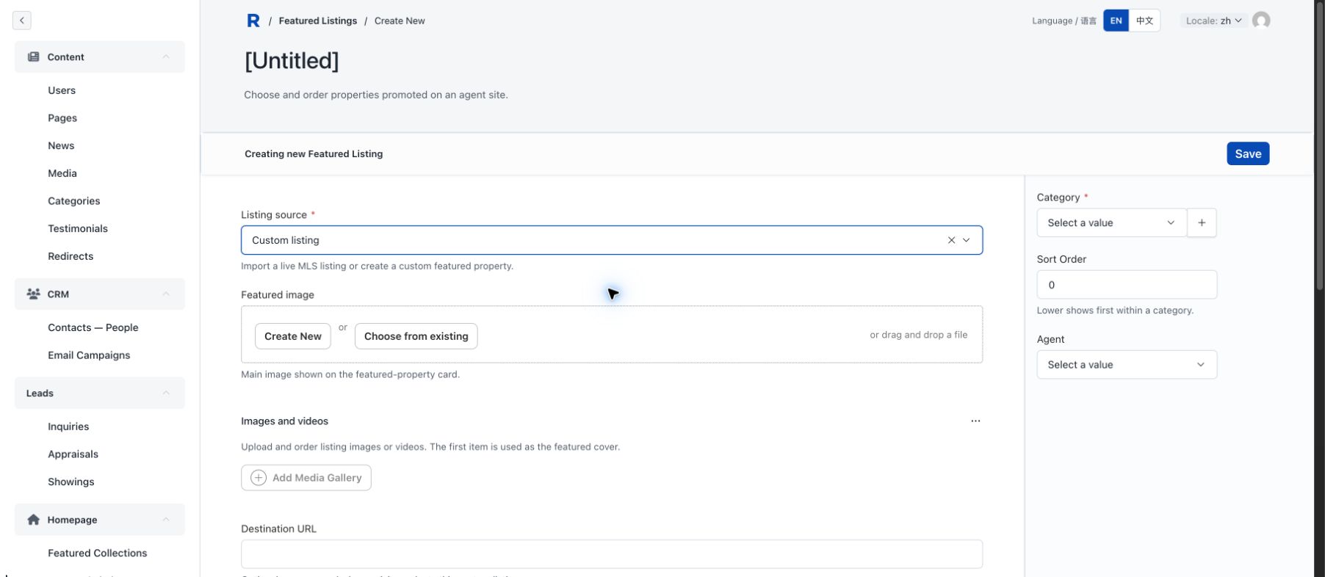The height and width of the screenshot is (577, 1325).
Task: Click the Content section newspaper icon
Action: pos(33,57)
